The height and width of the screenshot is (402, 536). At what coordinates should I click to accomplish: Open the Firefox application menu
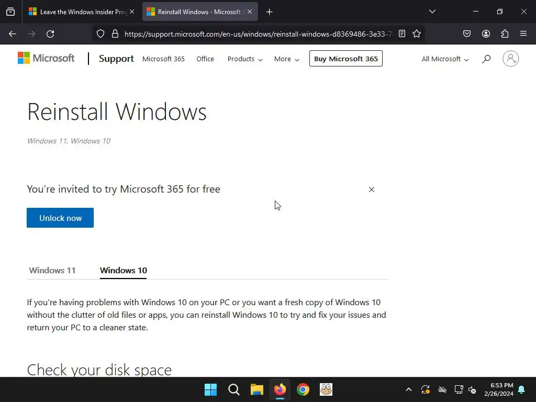(x=523, y=33)
